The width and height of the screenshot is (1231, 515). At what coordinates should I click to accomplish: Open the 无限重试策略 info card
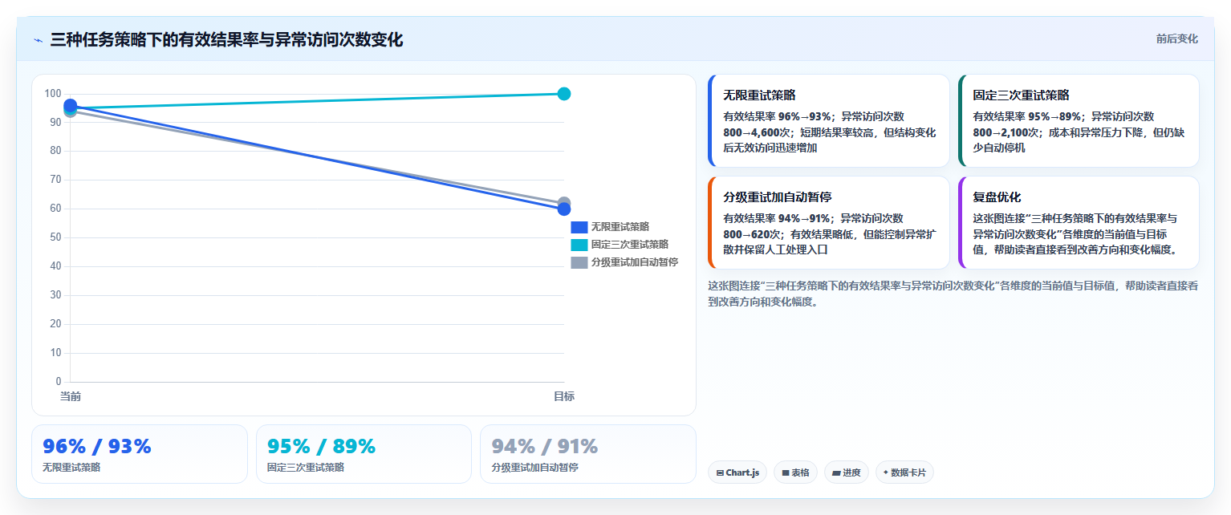828,121
